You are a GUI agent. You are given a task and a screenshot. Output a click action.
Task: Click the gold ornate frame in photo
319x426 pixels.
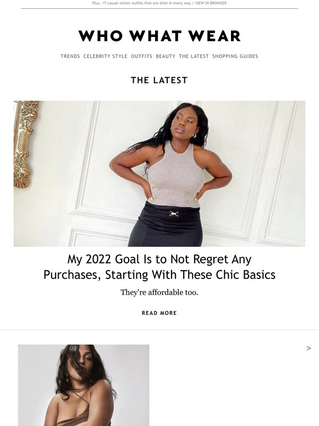[x=24, y=144]
